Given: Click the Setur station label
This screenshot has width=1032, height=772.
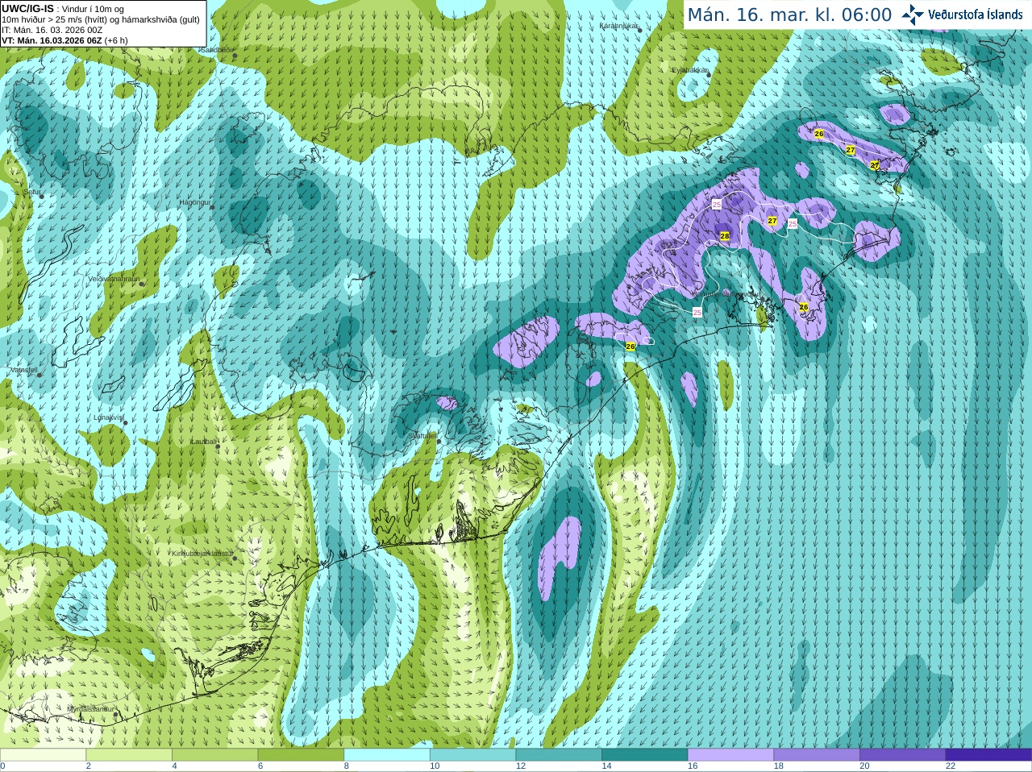Looking at the screenshot, I should click(x=31, y=193).
